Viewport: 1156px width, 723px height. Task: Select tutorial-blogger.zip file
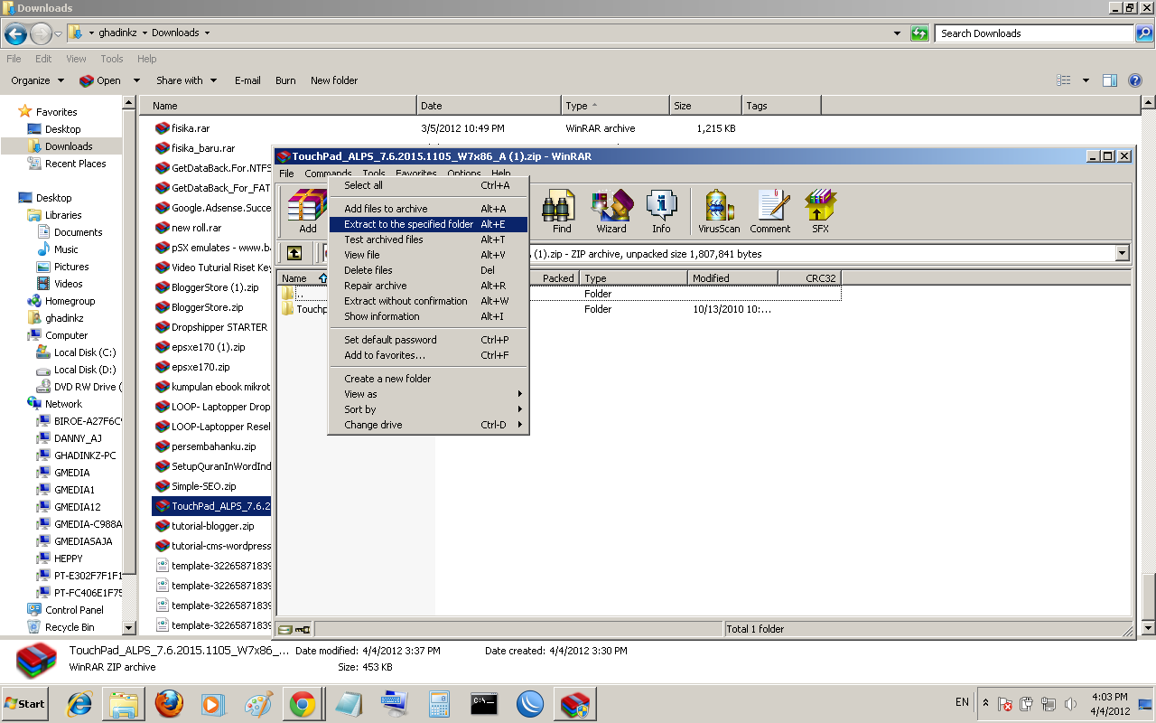pyautogui.click(x=212, y=526)
